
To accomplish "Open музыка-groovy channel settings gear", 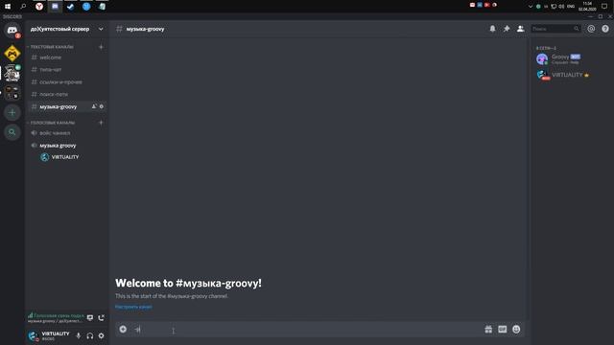I will 102,106.
